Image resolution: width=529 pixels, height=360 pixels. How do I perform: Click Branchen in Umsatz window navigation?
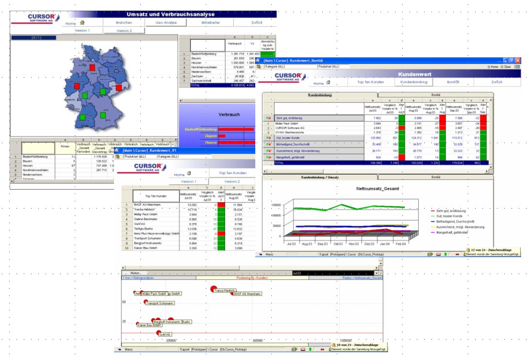(124, 23)
